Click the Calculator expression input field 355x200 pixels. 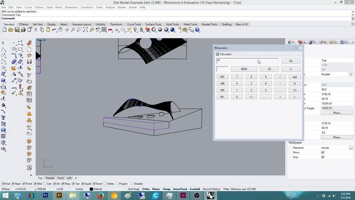point(248,61)
